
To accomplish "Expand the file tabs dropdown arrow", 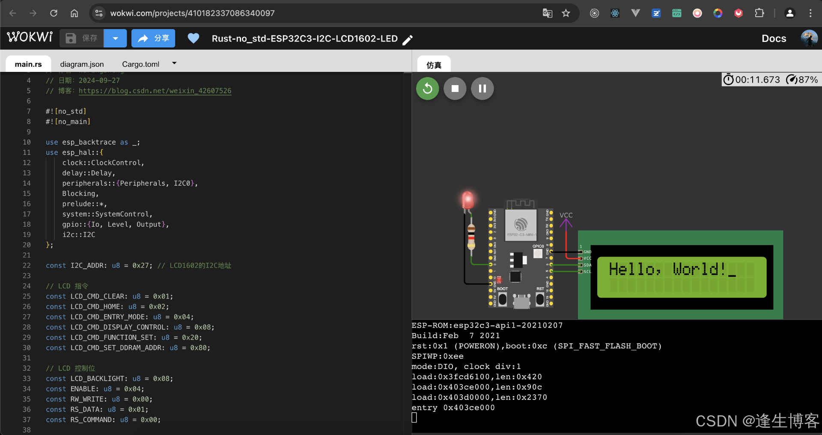I will (x=174, y=63).
